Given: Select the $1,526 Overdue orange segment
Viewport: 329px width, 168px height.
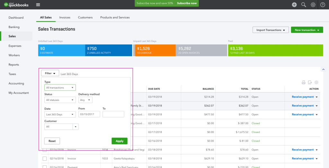Looking at the screenshot, I should (155, 50).
